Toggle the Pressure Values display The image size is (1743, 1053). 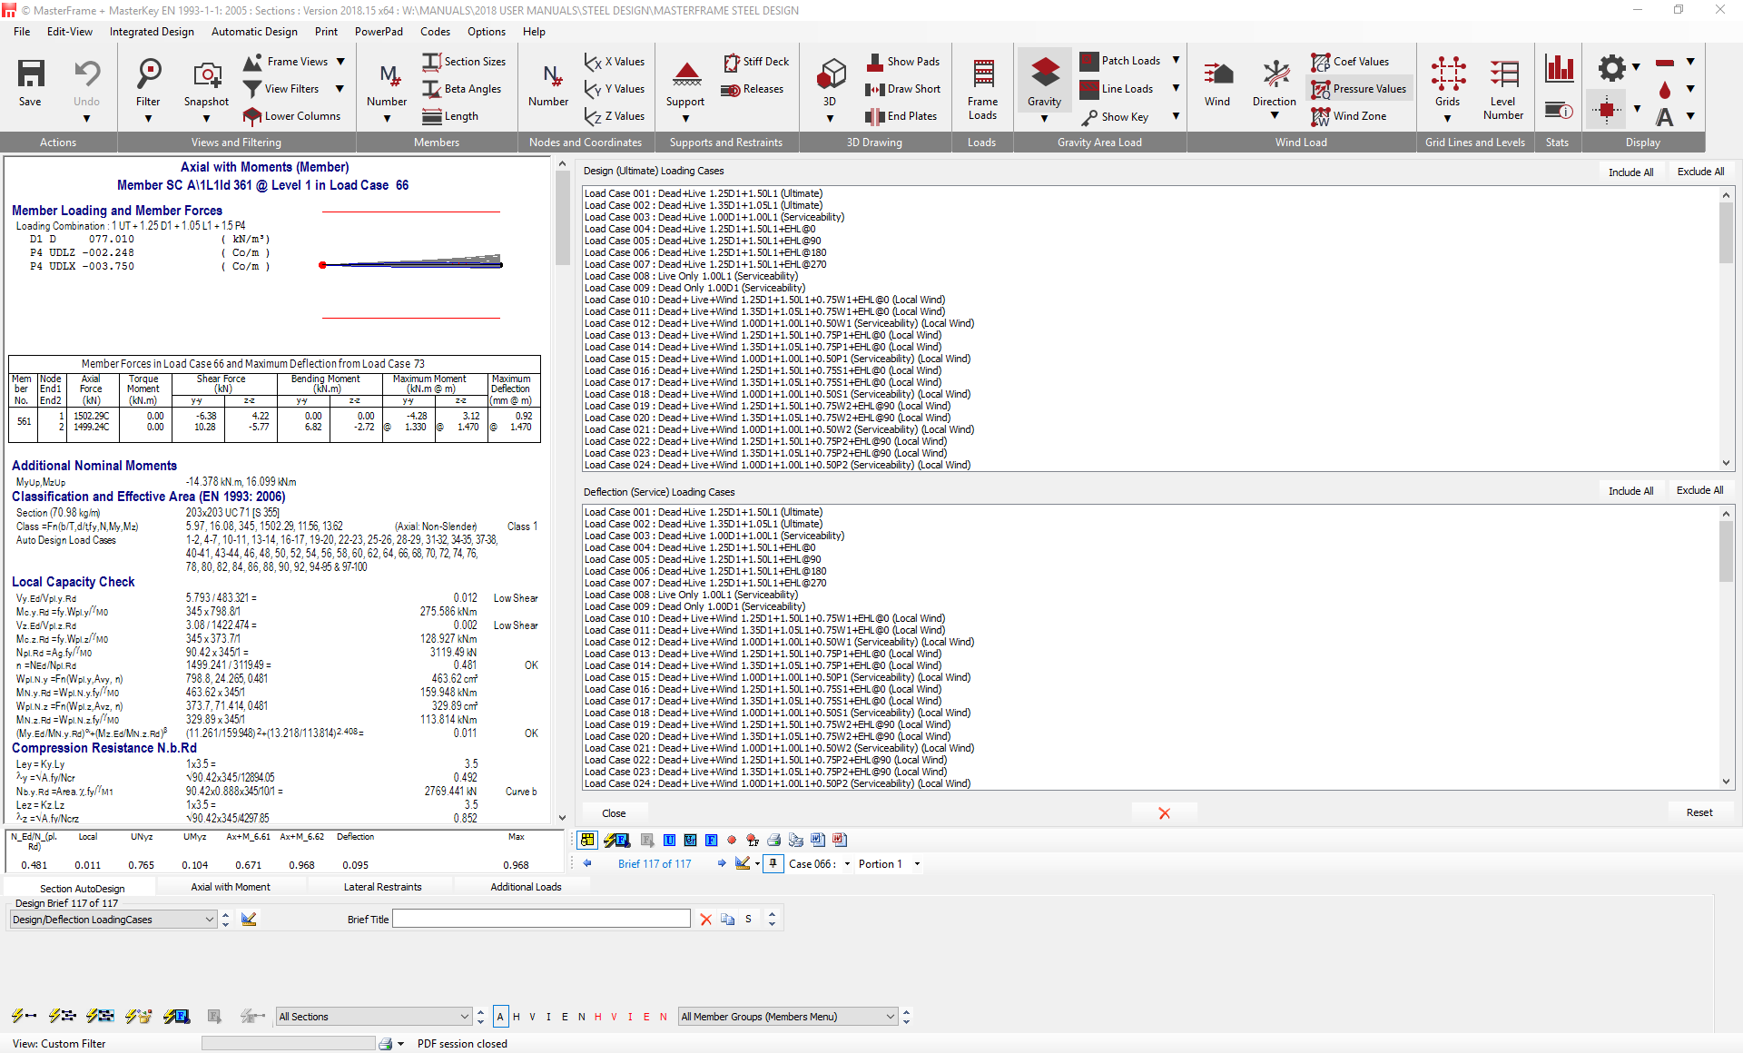click(1358, 88)
